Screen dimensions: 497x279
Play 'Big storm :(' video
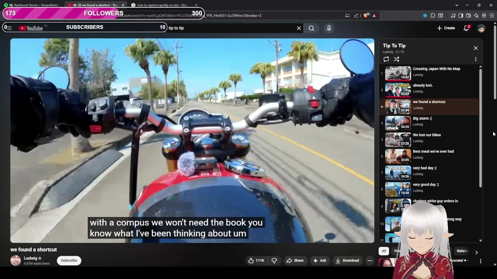pos(429,123)
